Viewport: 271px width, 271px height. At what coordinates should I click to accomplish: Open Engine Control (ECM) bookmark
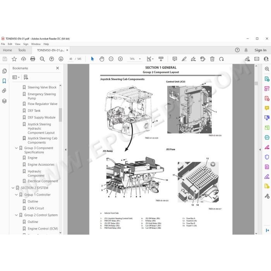43,229
